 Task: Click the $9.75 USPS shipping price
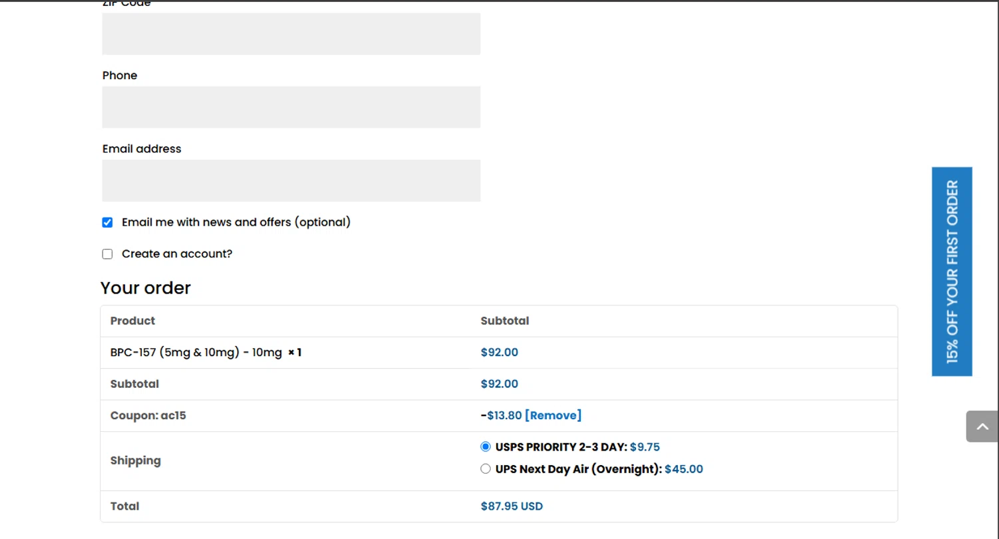(645, 447)
